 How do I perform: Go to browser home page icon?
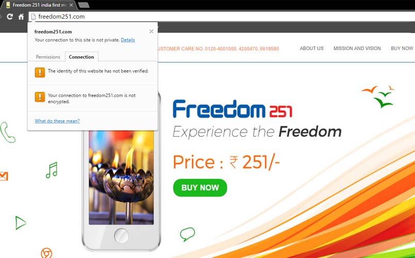coord(21,17)
